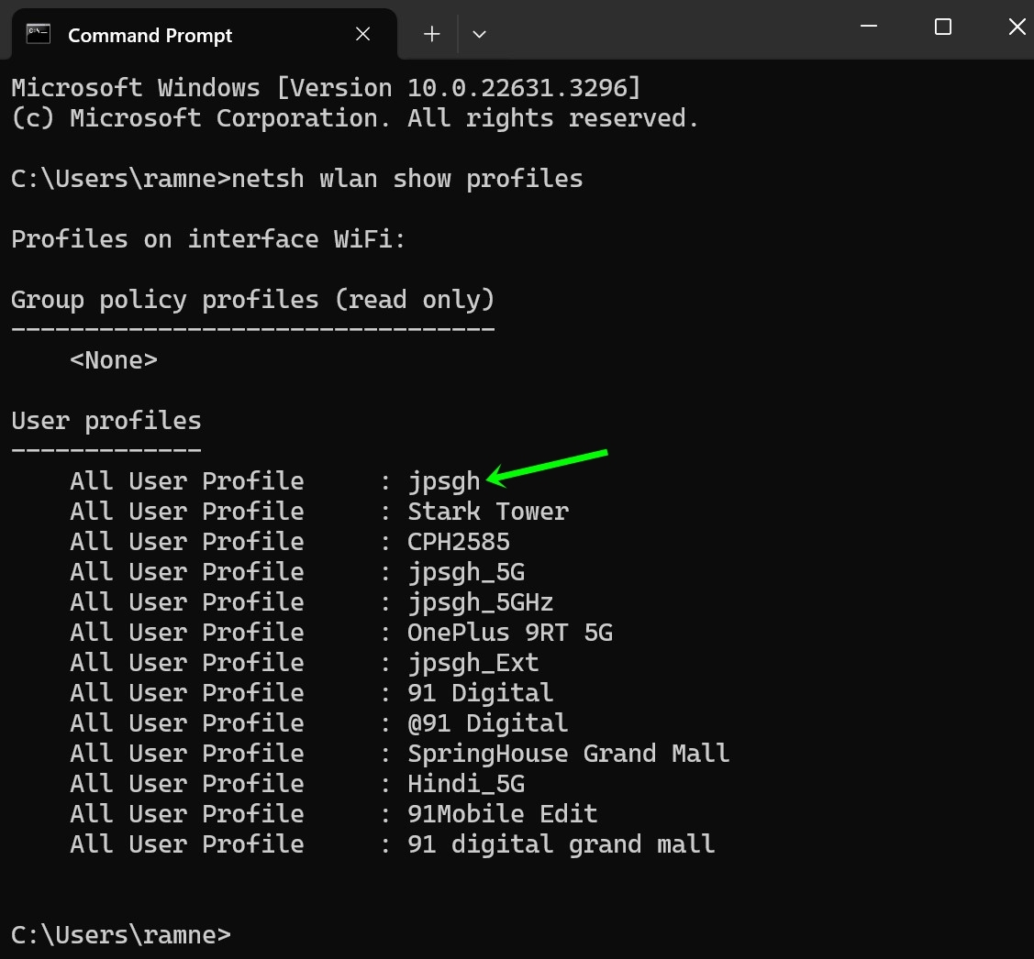Minimize the terminal window
Image resolution: width=1034 pixels, height=959 pixels.
[x=868, y=27]
